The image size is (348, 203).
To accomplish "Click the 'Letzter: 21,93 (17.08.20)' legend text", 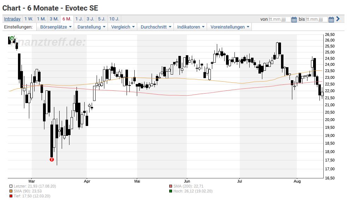I will [x=35, y=186].
